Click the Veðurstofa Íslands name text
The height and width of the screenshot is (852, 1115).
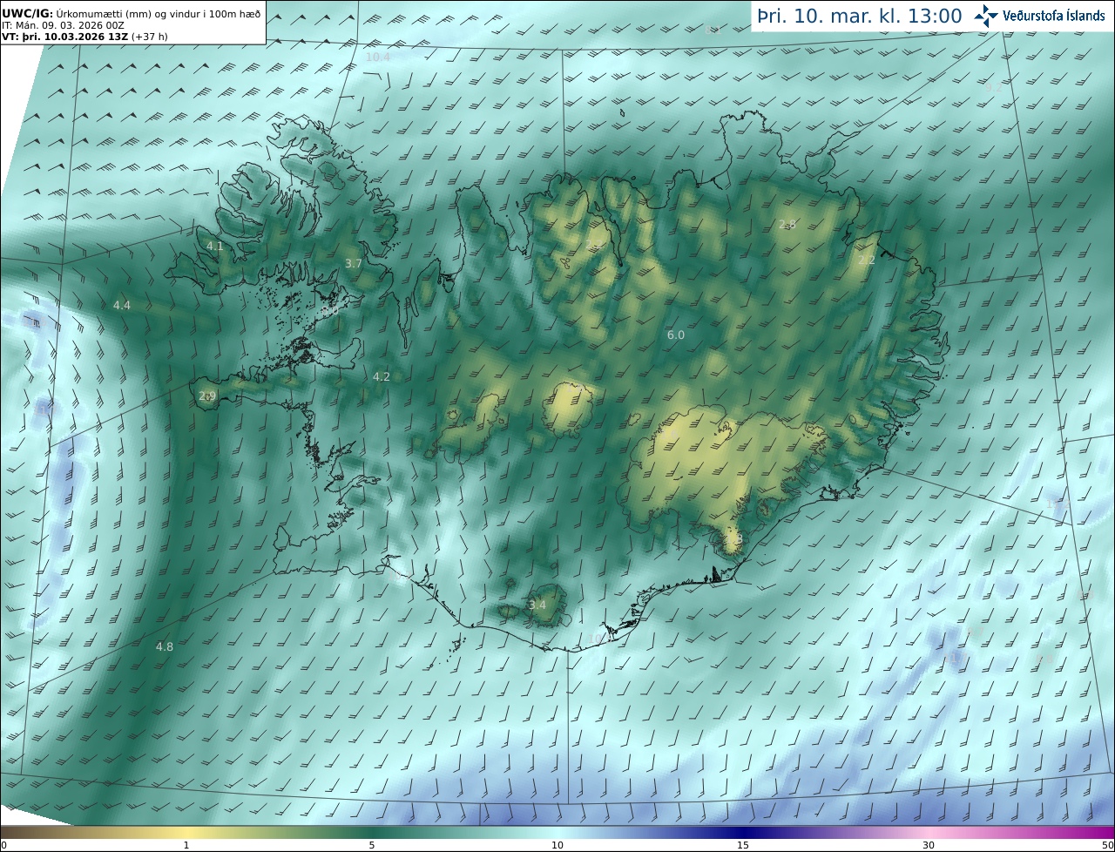pyautogui.click(x=1054, y=16)
